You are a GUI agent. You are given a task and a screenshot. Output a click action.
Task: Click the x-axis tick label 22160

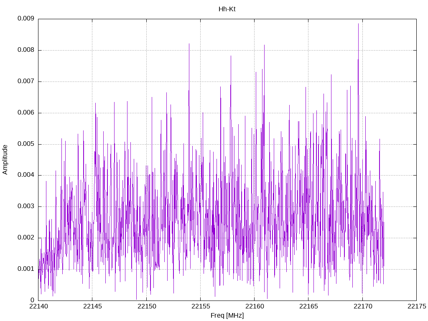pyautogui.click(x=255, y=306)
